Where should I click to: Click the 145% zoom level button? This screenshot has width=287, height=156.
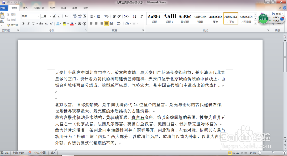[x=253, y=153]
